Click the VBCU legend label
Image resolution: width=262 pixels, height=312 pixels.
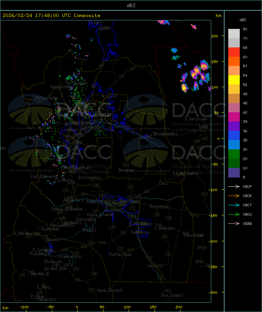247,214
